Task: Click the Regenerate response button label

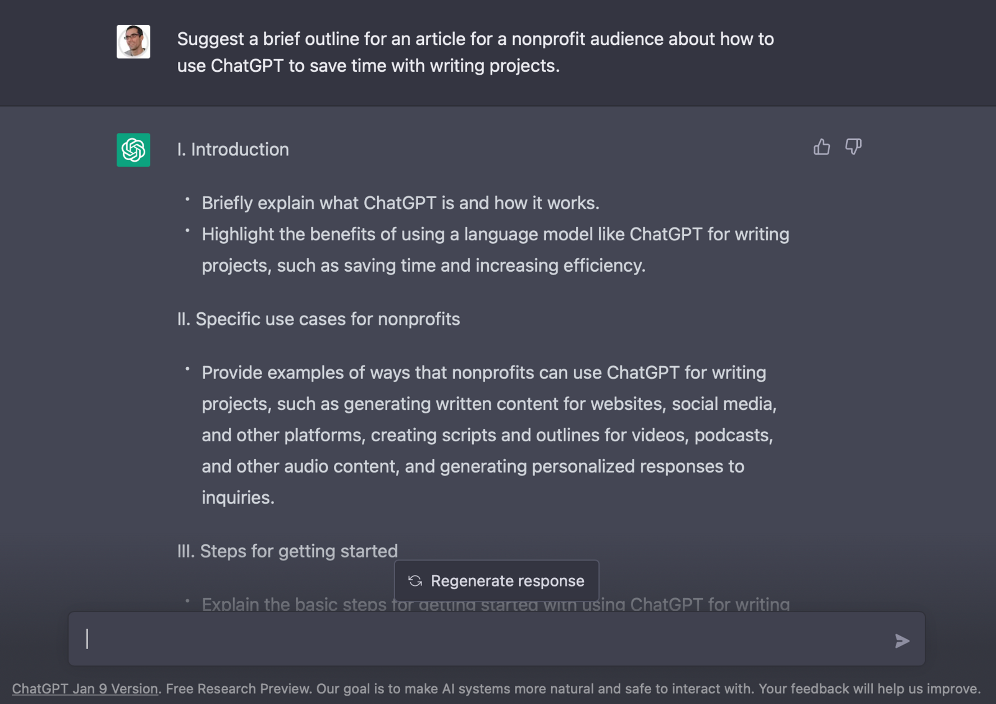Action: 507,581
